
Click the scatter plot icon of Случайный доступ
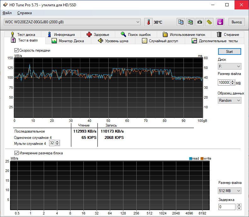[144, 41]
